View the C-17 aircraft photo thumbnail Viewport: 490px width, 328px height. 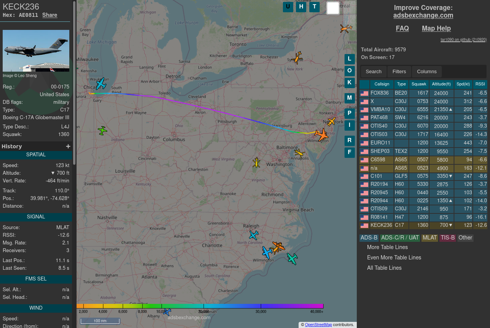pos(36,51)
